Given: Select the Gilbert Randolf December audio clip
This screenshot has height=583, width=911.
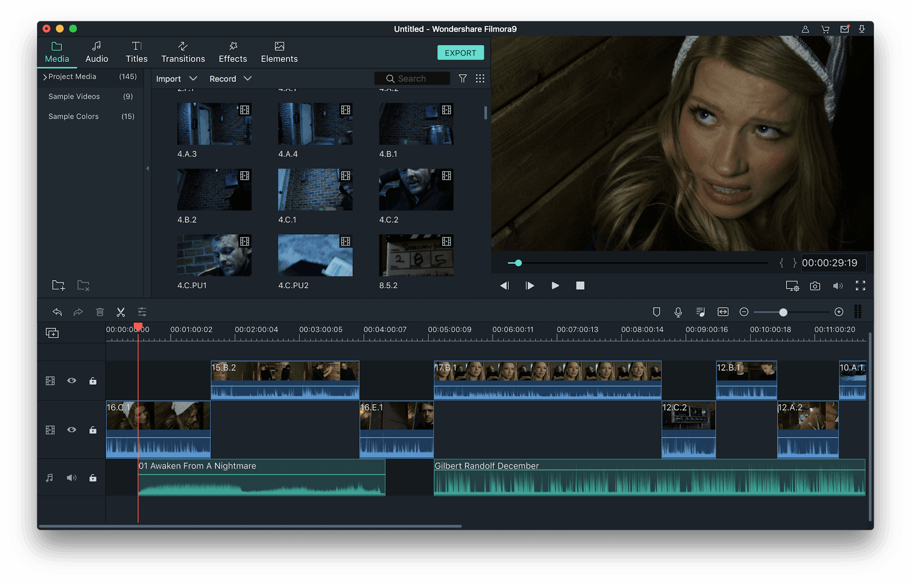Looking at the screenshot, I should pos(649,477).
